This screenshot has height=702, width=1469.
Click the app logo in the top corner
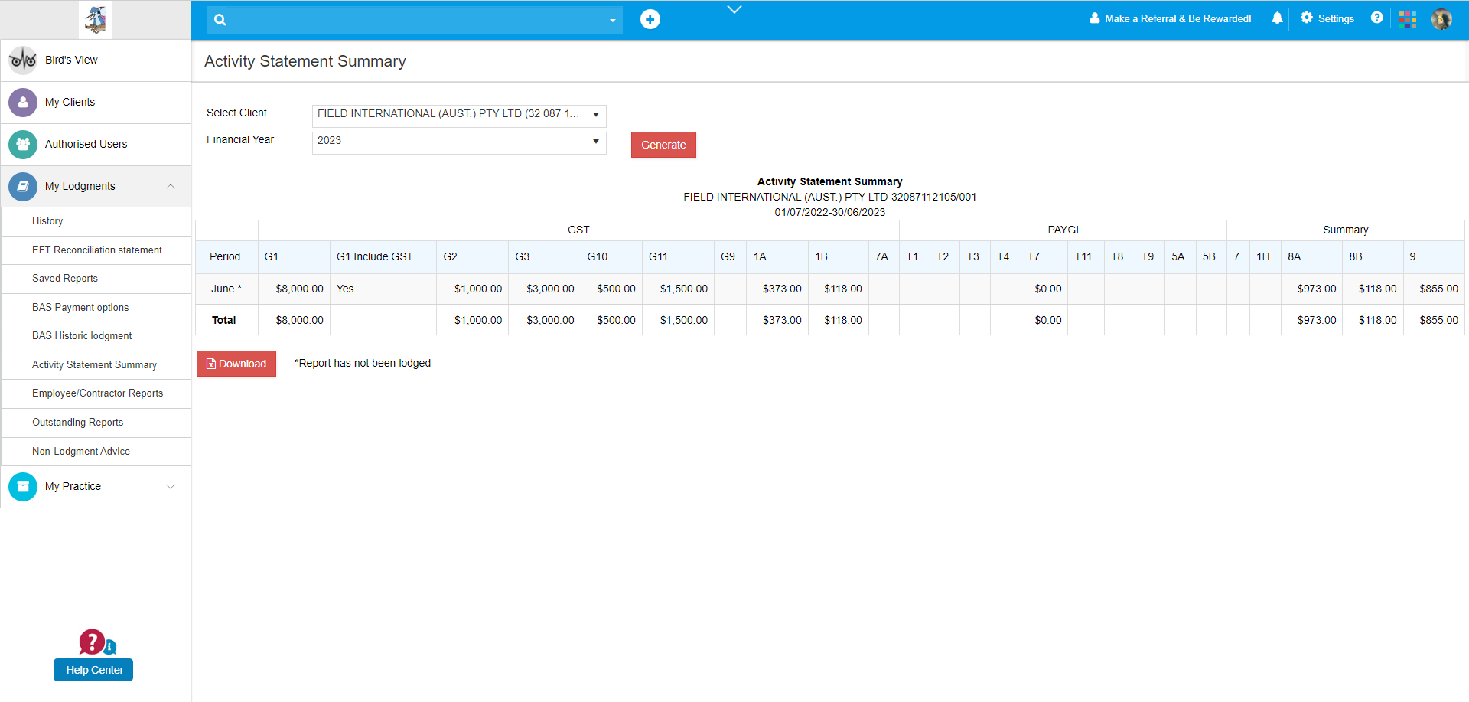[x=96, y=19]
